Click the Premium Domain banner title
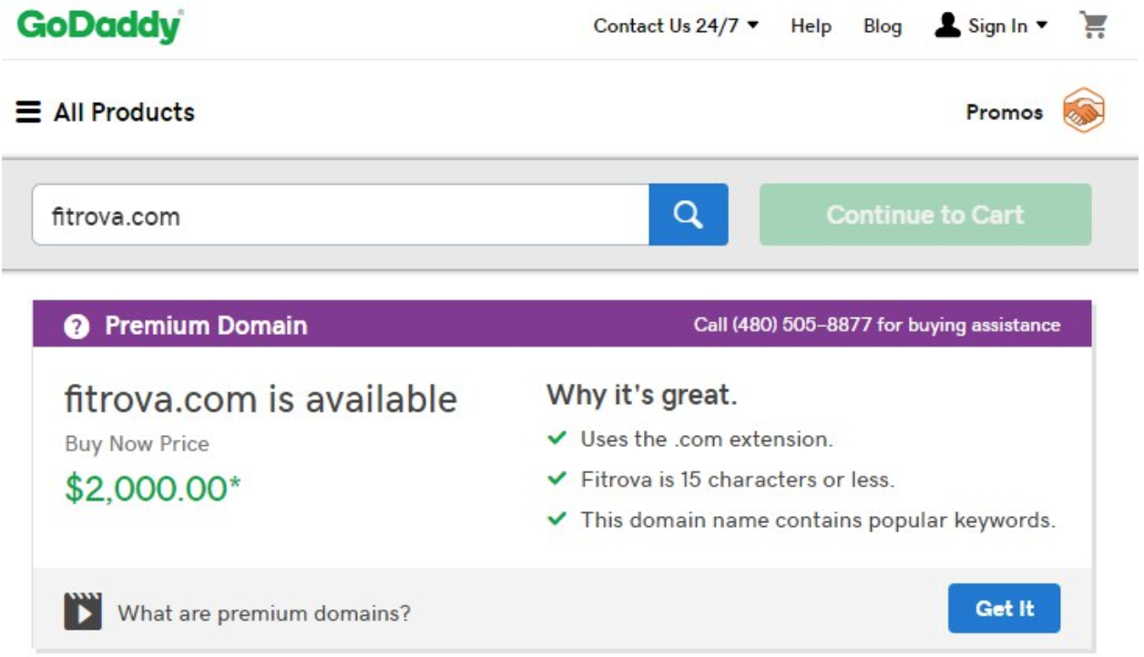Image resolution: width=1144 pixels, height=657 pixels. 206,326
